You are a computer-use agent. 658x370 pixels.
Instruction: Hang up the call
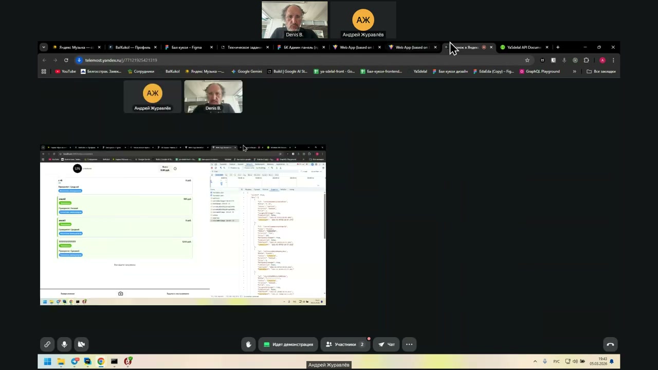(x=610, y=344)
